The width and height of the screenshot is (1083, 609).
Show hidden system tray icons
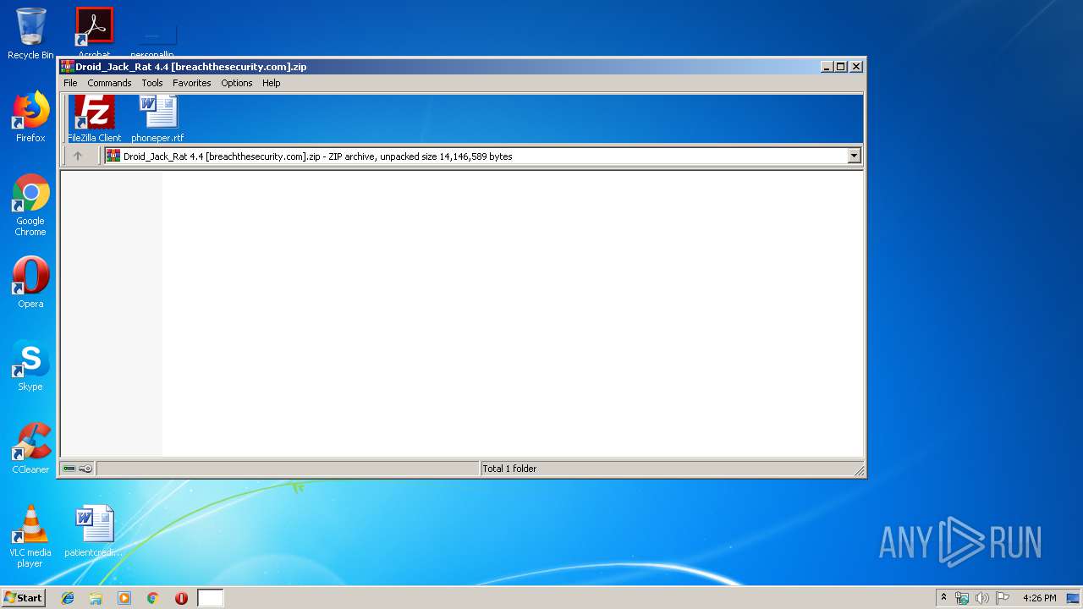point(943,597)
